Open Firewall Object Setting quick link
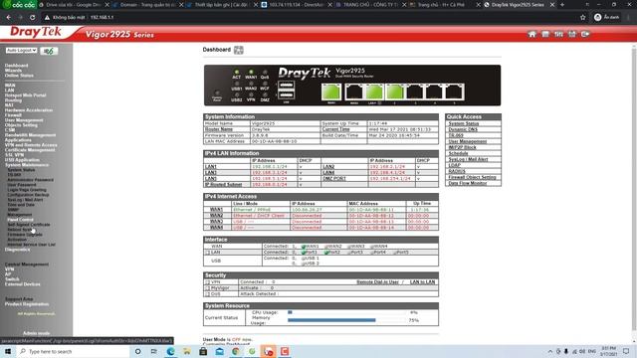The width and height of the screenshot is (637, 358). pyautogui.click(x=472, y=177)
